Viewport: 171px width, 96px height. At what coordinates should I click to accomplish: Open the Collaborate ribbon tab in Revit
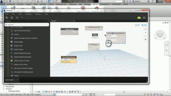click(72, 4)
